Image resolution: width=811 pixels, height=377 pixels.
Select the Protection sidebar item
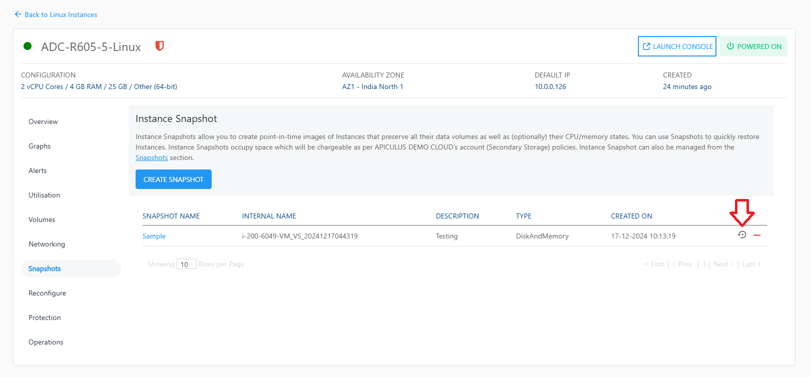click(45, 317)
